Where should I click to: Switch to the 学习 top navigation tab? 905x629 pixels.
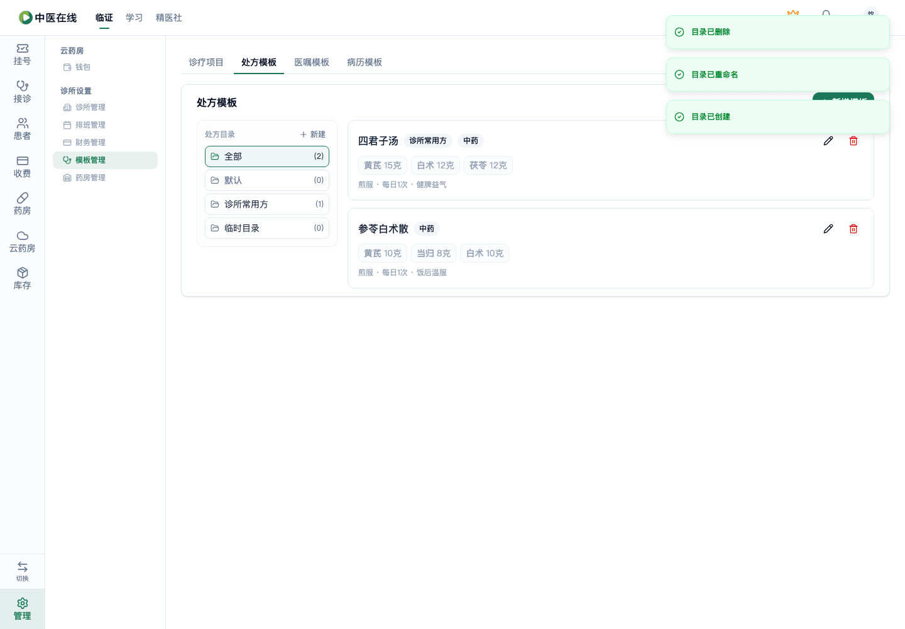click(x=134, y=18)
